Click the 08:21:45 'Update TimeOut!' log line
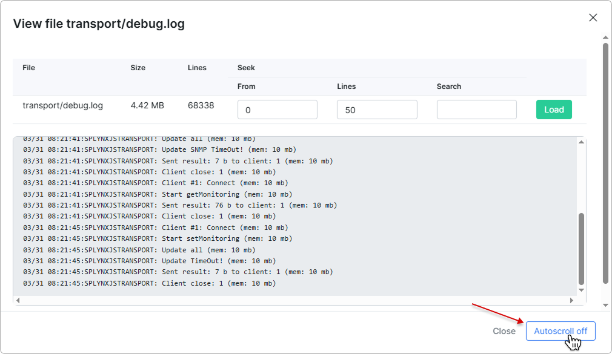This screenshot has width=612, height=354. [150, 261]
